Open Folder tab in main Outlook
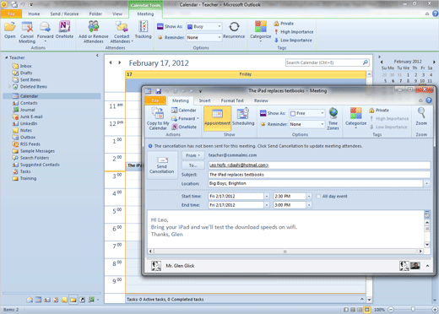The image size is (439, 314). tap(95, 14)
